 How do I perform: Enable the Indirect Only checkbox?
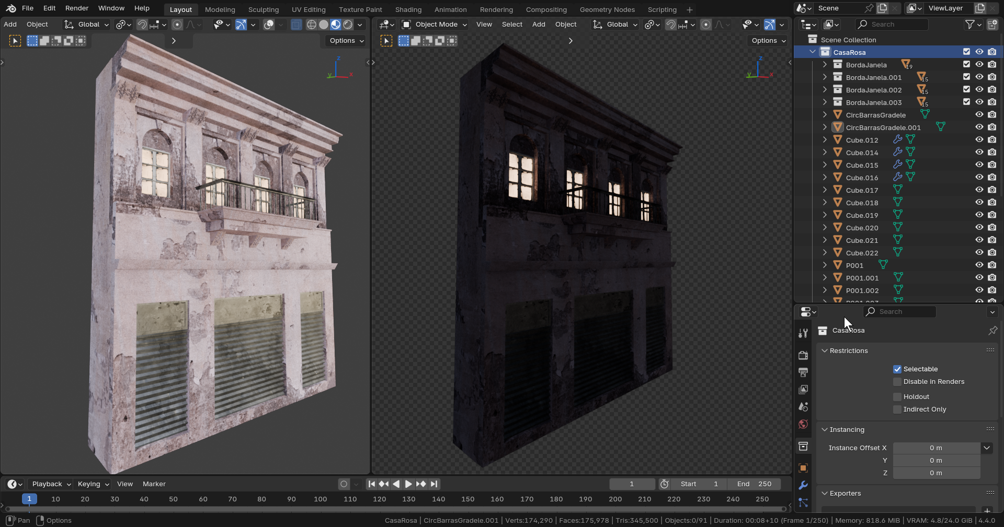tap(897, 409)
